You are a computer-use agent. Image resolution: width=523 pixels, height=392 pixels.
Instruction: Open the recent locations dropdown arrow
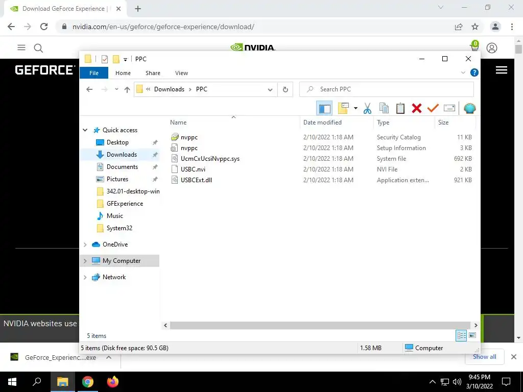click(116, 89)
